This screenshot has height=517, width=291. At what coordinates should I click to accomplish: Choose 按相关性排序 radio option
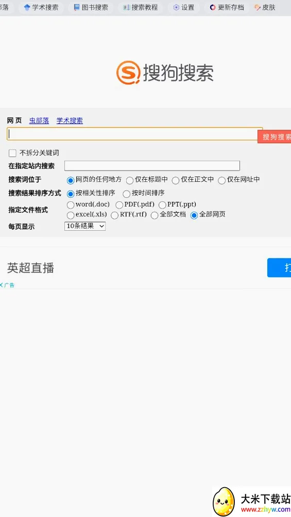tap(70, 194)
